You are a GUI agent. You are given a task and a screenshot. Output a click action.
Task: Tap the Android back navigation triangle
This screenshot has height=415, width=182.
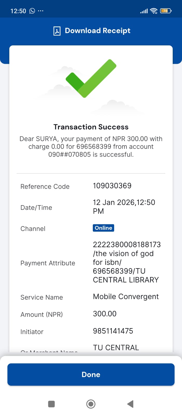(x=130, y=404)
